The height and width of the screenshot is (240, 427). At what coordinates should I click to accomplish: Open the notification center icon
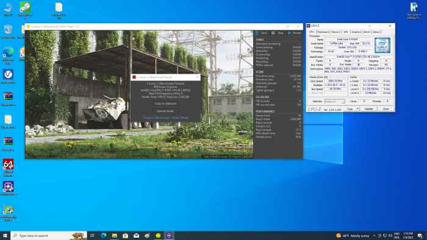tap(420, 236)
